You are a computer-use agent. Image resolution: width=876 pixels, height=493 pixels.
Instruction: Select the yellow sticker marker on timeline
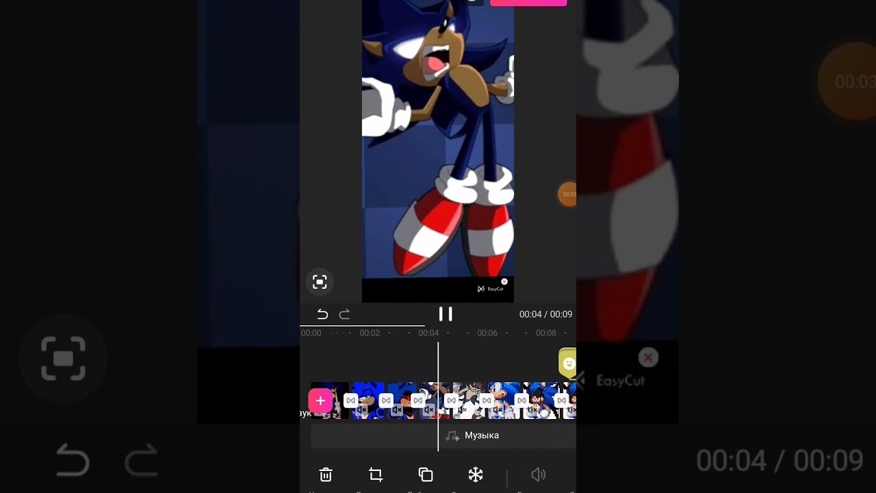pyautogui.click(x=568, y=363)
